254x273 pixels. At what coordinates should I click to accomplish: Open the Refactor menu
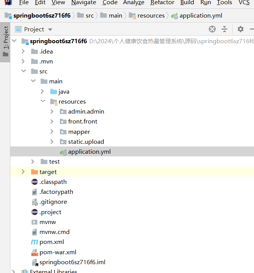pyautogui.click(x=162, y=3)
